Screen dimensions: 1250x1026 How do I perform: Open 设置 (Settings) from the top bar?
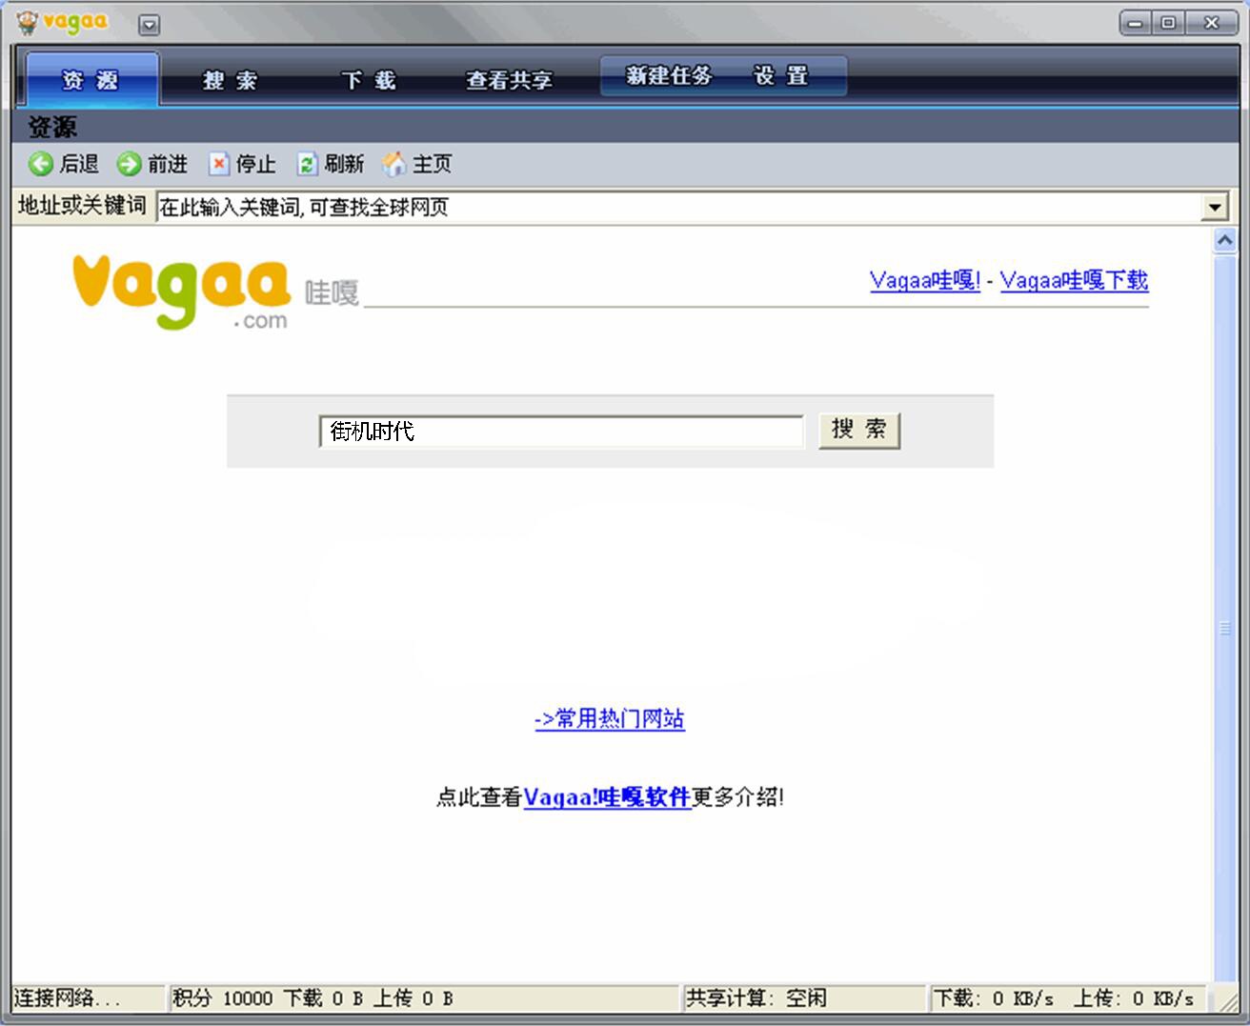coord(781,75)
